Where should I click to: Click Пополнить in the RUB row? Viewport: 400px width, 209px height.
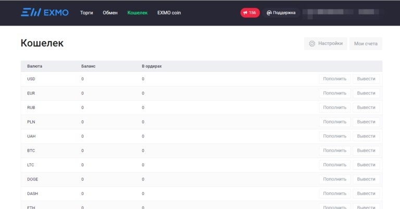(335, 107)
